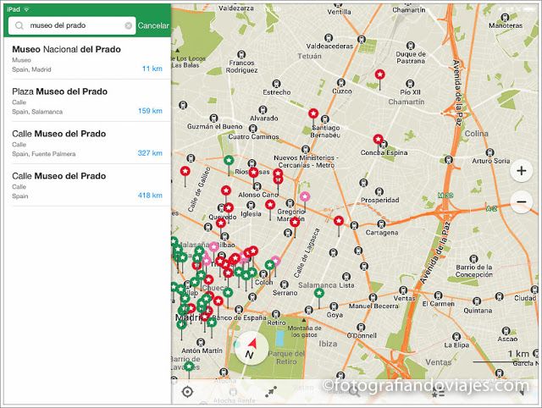
Task: Zoom out with the minus button
Action: click(x=522, y=201)
